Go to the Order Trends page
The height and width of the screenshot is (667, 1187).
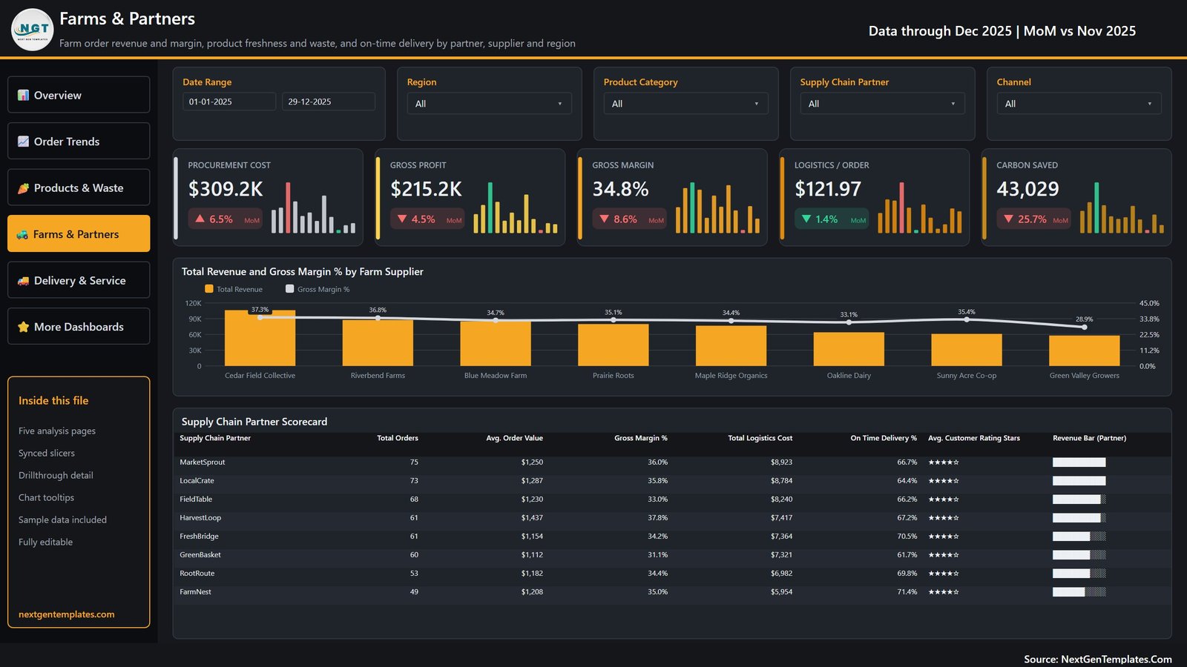(79, 141)
